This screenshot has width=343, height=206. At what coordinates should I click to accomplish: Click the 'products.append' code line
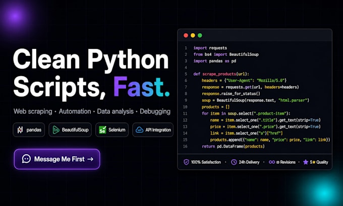[270, 140]
